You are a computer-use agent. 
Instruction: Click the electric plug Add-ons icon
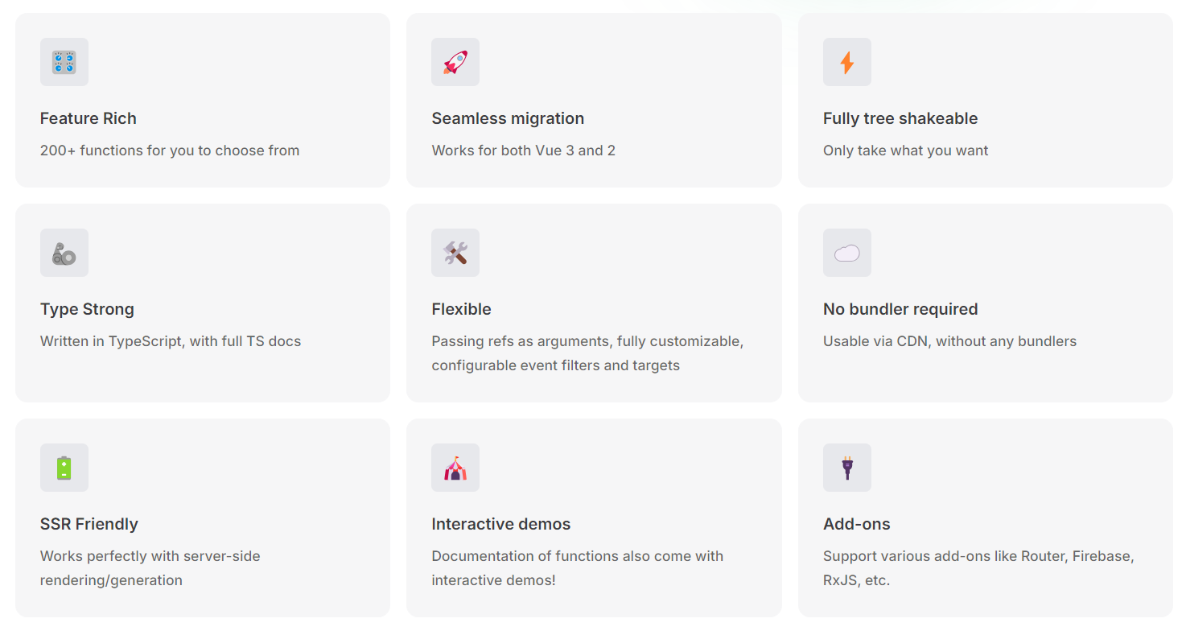pos(846,468)
